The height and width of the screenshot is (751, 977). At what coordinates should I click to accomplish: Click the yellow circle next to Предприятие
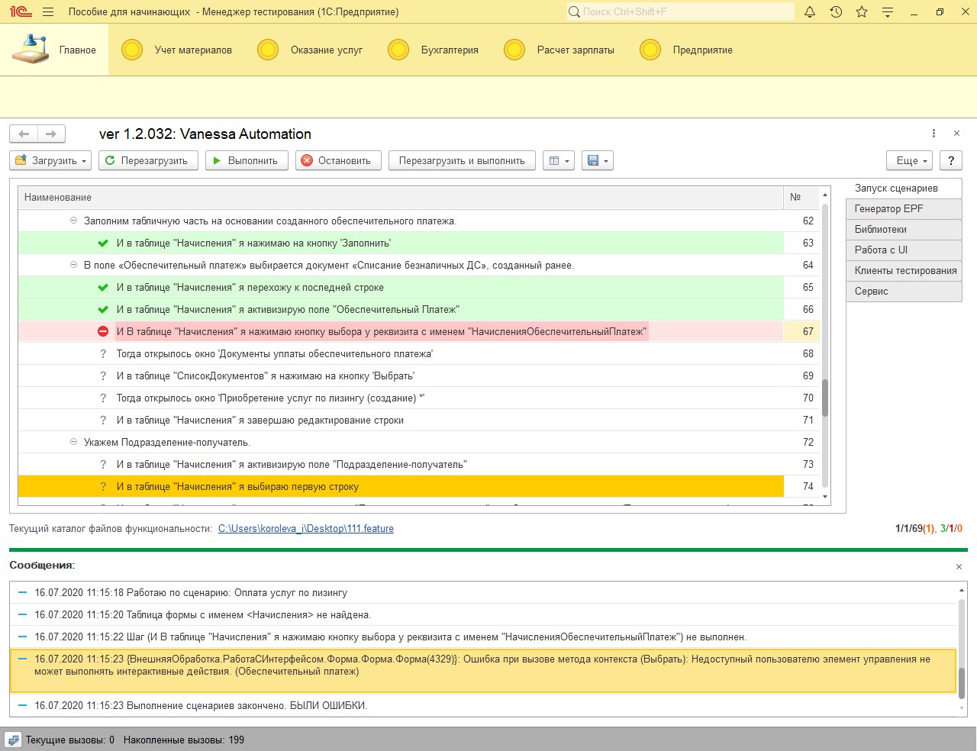pos(650,50)
